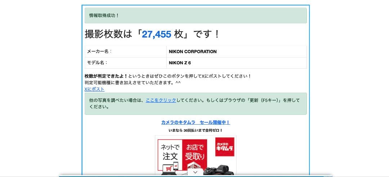Select the '27,455' shot count number
This screenshot has height=177, width=389.
pos(156,34)
